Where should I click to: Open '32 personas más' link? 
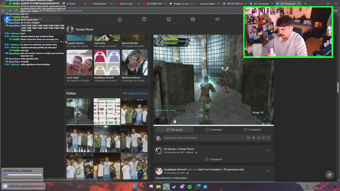click(234, 169)
